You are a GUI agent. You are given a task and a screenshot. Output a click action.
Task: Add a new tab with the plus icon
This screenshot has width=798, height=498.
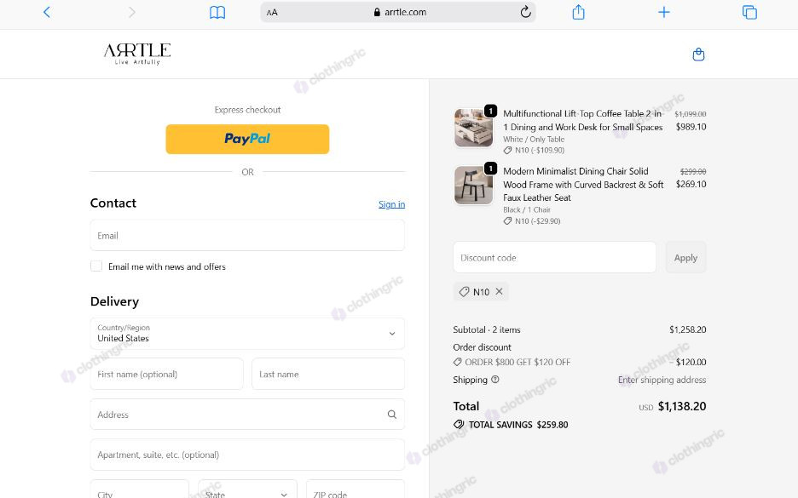[x=663, y=12]
